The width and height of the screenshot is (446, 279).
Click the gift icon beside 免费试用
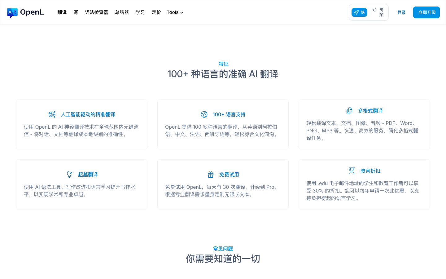pyautogui.click(x=211, y=175)
